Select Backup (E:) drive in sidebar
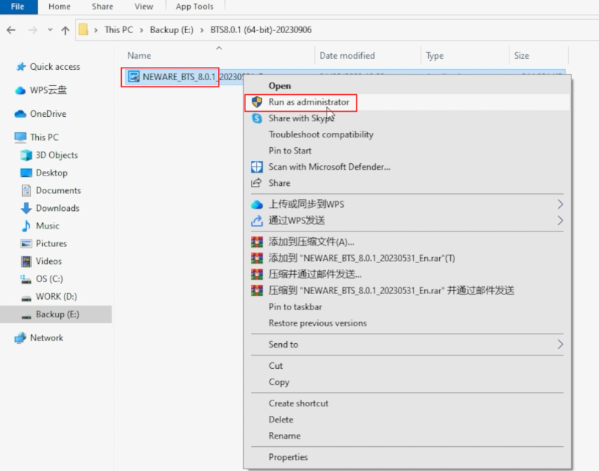Viewport: 599px width, 471px height. (56, 314)
